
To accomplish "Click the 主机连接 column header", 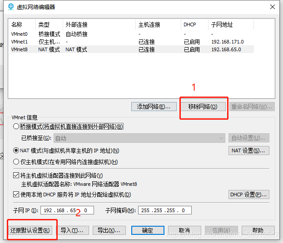I will (x=158, y=24).
